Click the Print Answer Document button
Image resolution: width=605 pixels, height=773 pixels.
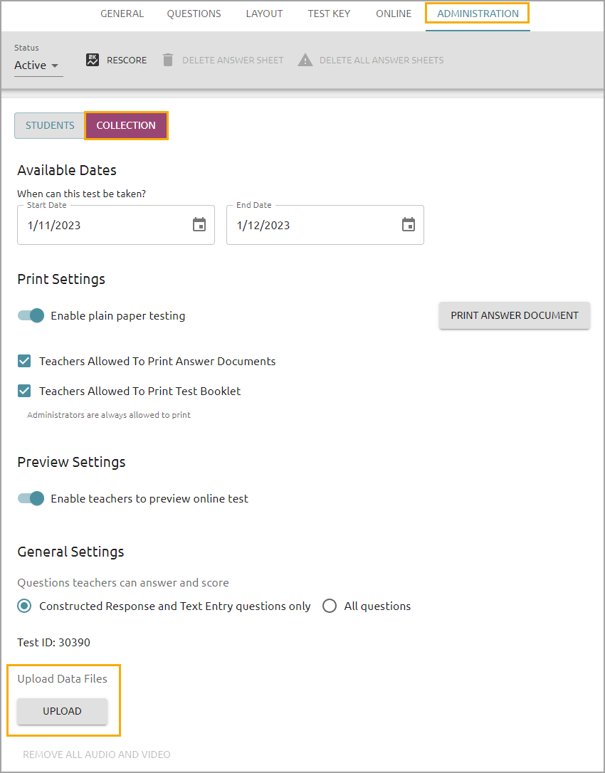point(515,315)
